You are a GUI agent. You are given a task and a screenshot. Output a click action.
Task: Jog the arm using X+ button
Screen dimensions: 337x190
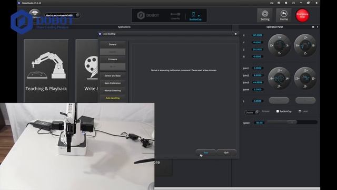click(272, 45)
